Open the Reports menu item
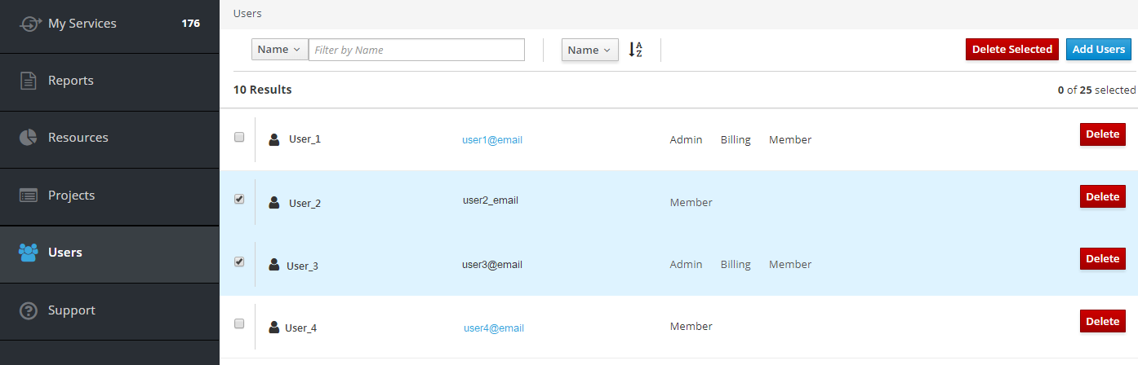The height and width of the screenshot is (365, 1138). pyautogui.click(x=71, y=81)
